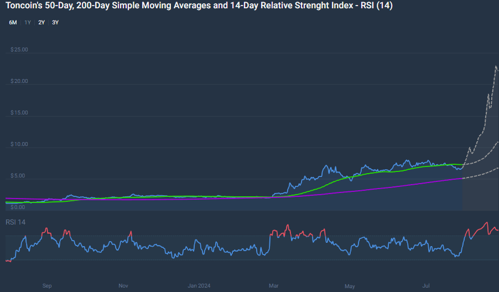
Task: Click the RSI 14 panel label
Action: click(15, 222)
